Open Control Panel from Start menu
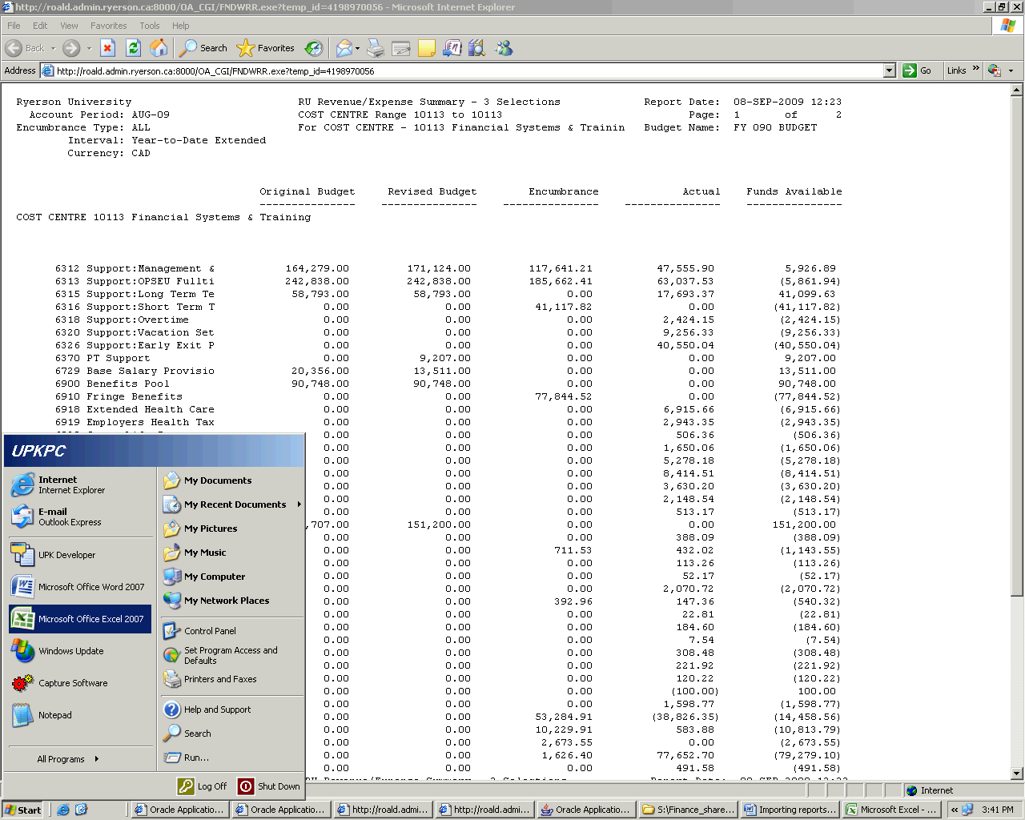Screen dimensions: 1025x820 coord(210,631)
